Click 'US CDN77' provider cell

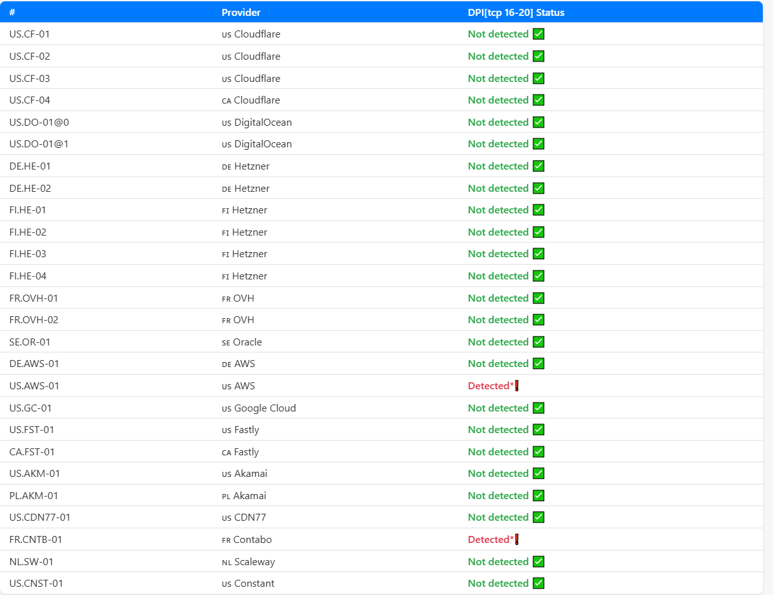[244, 518]
